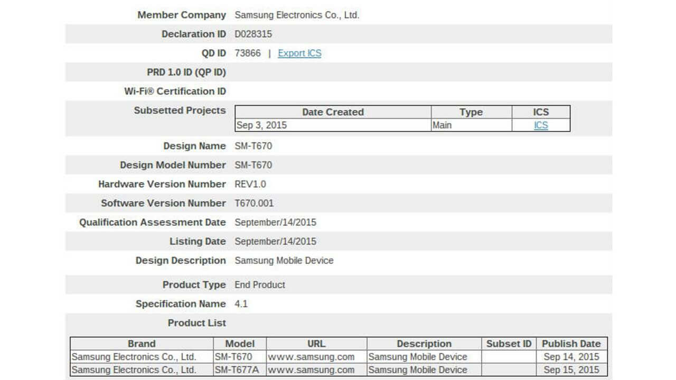The width and height of the screenshot is (676, 380).
Task: Click the hardware version value REV1.0
Action: coord(250,184)
